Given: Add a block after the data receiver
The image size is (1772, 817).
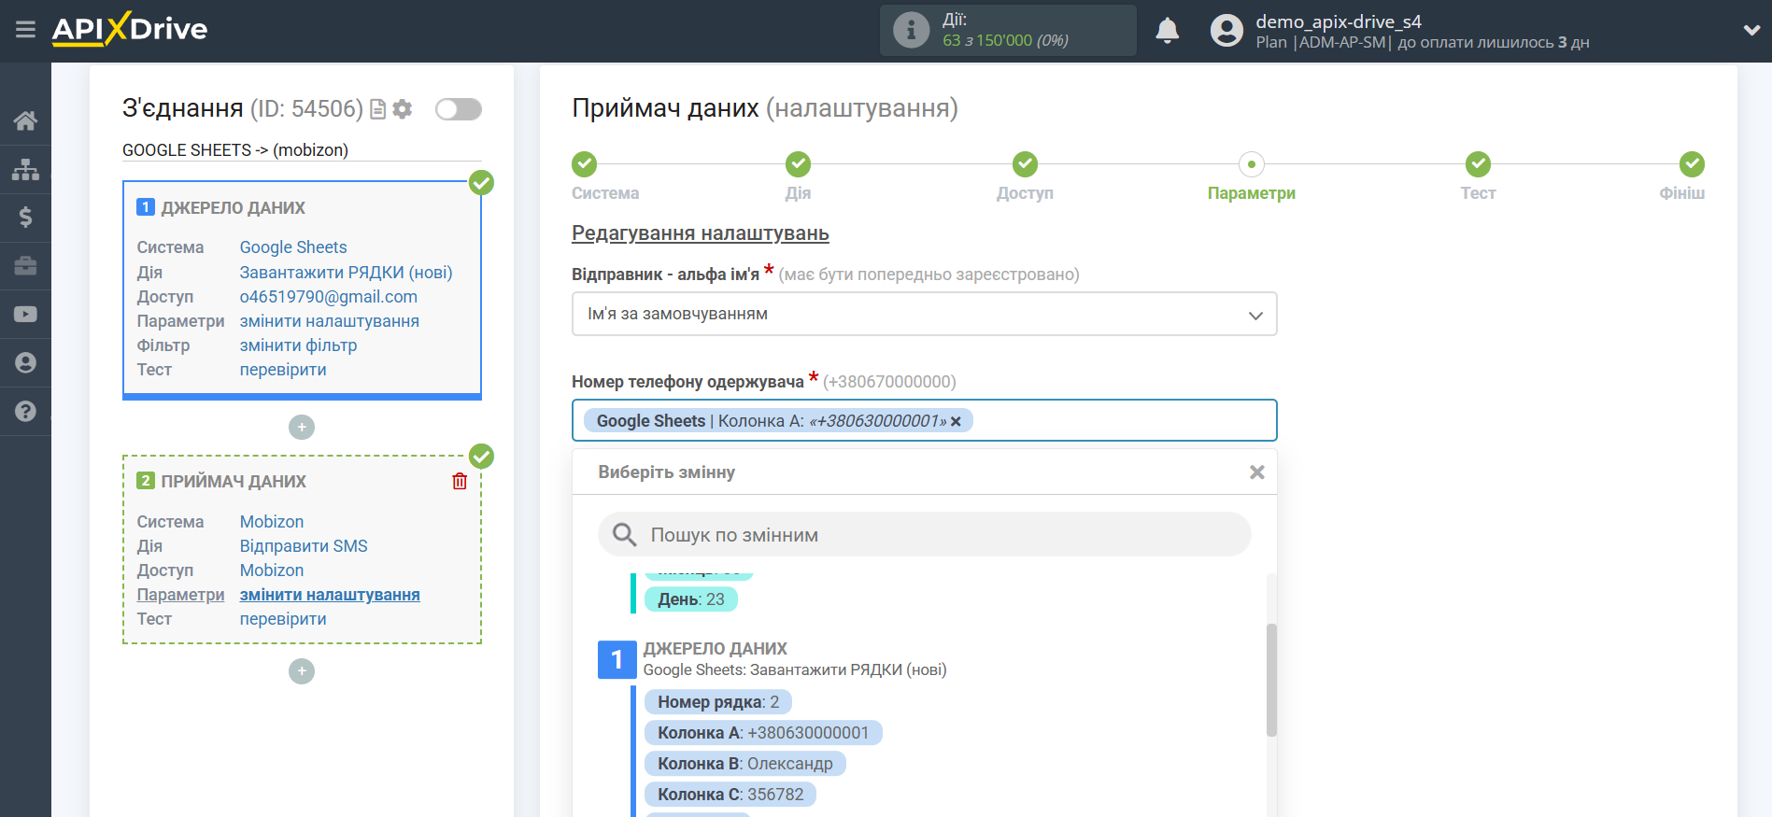Looking at the screenshot, I should (302, 671).
